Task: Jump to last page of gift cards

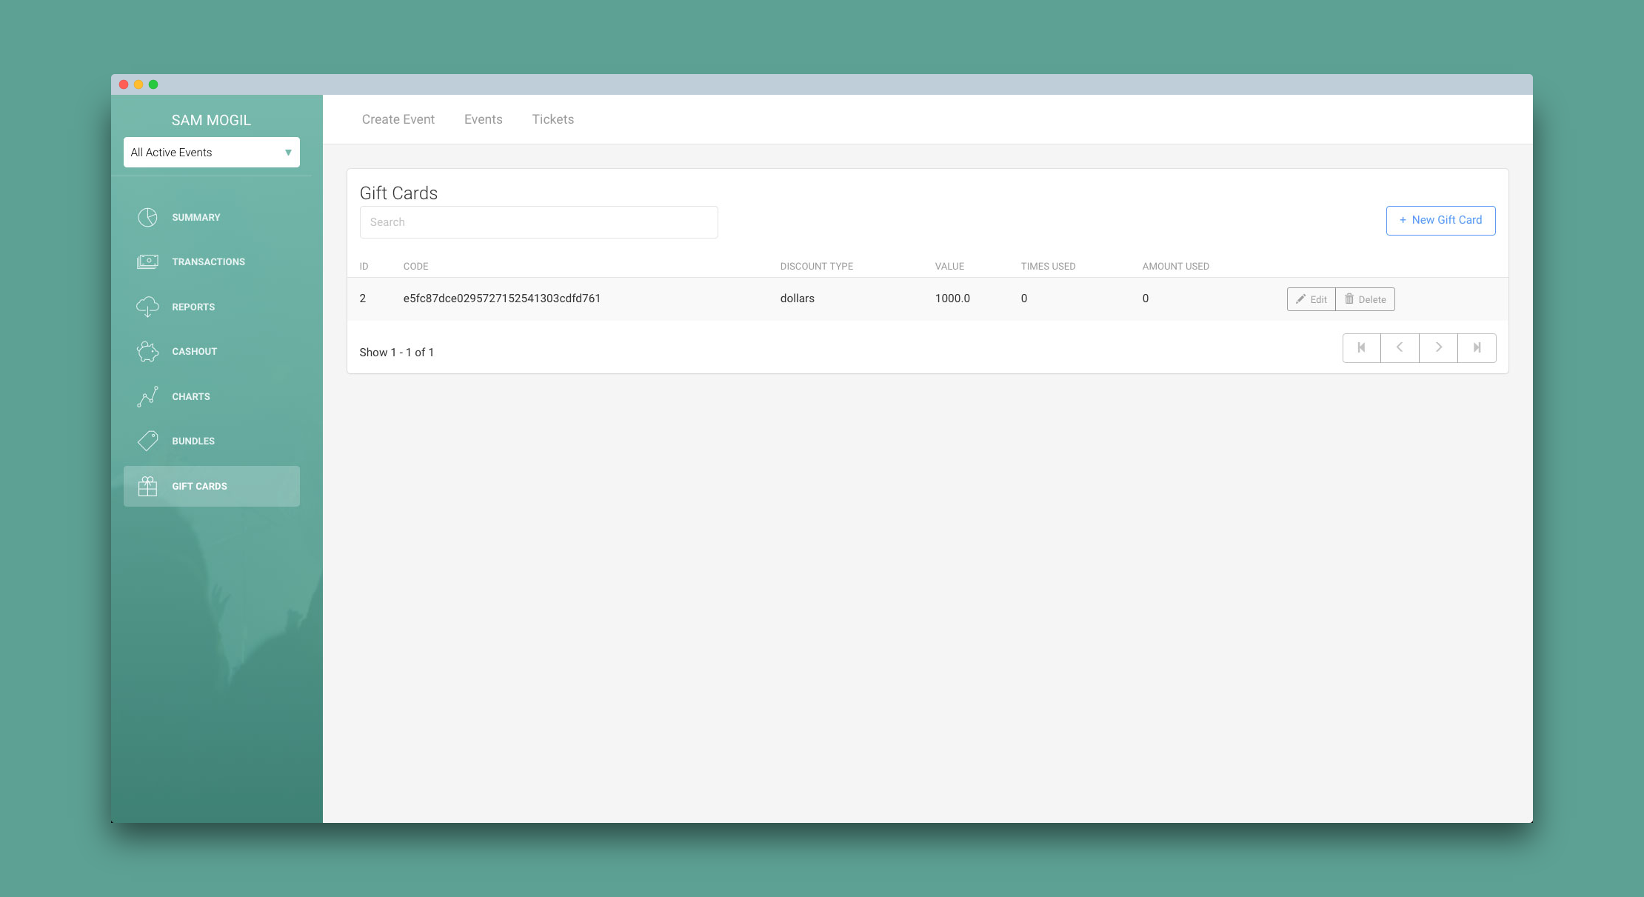Action: [1477, 347]
